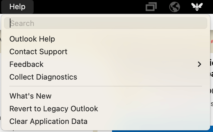
Task: Close the Help menu via its title
Action: coord(17,7)
